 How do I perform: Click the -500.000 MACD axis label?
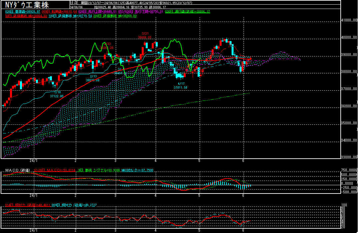349,192
